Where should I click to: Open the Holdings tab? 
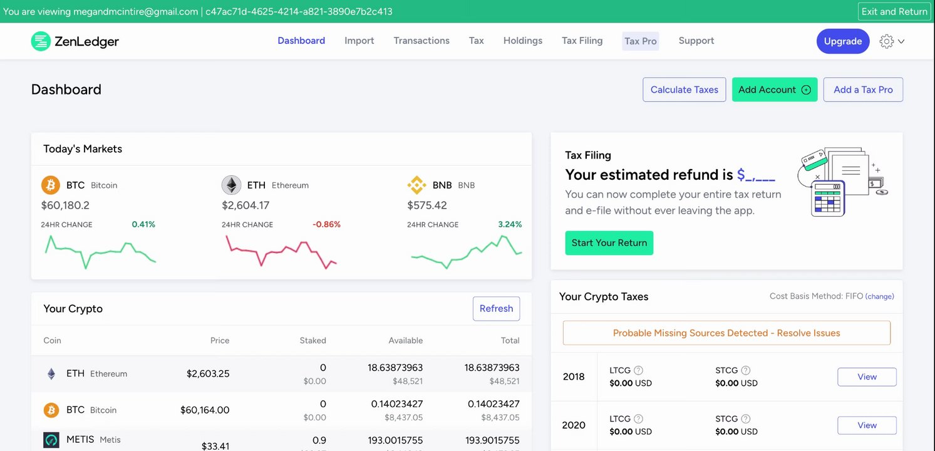pos(523,41)
